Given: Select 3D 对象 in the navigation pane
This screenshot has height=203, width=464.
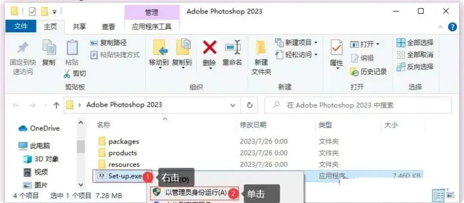Looking at the screenshot, I should (x=40, y=159).
